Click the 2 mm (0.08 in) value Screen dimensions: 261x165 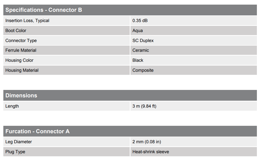click(147, 142)
